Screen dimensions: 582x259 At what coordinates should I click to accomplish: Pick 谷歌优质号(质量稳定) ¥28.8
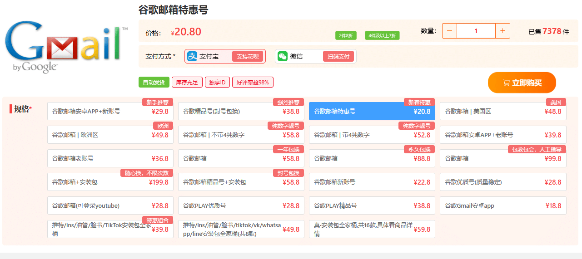tap(503, 182)
